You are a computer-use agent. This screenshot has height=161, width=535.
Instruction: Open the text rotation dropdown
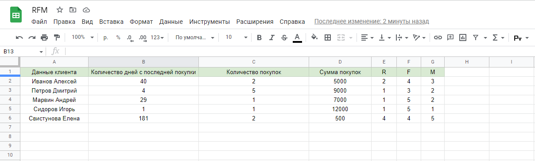[x=419, y=37]
